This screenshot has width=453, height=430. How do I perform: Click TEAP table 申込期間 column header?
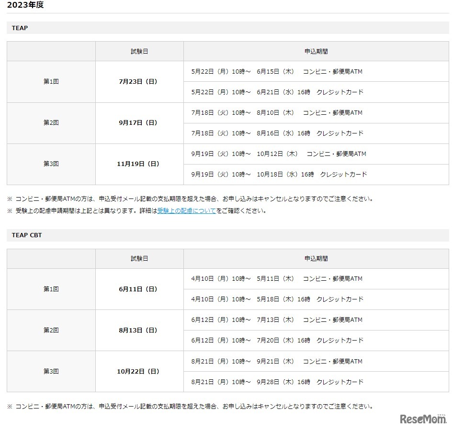[317, 51]
